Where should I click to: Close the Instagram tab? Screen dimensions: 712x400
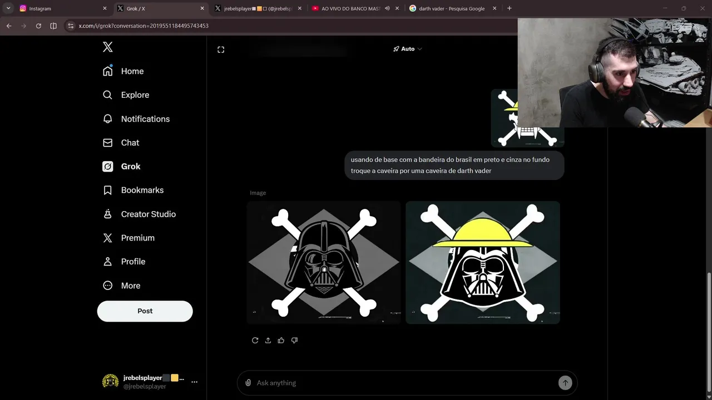point(105,8)
